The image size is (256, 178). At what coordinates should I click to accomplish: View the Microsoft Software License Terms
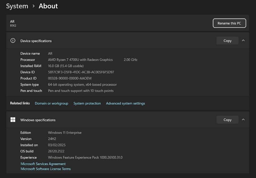point(45,169)
